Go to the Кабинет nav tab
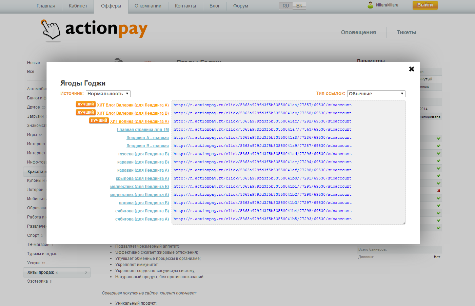This screenshot has height=306, width=475. point(78,6)
